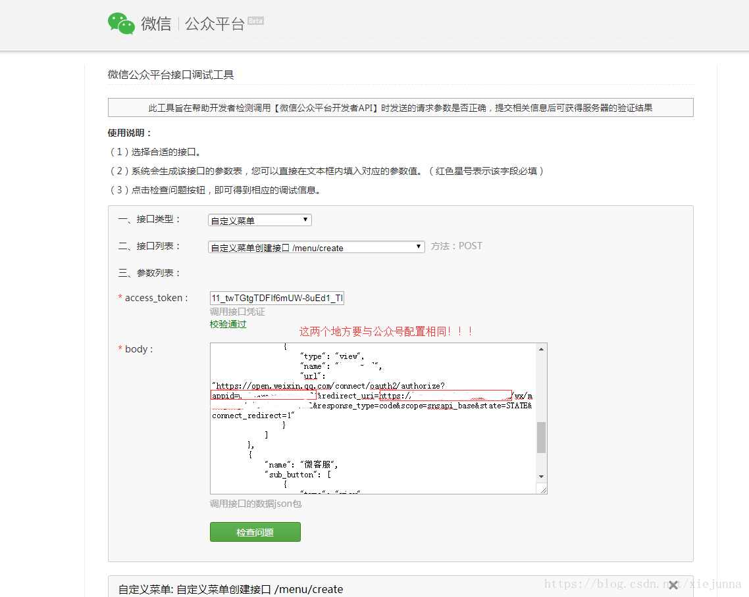Click the WeChat green chat-bubble logo
Image resolution: width=749 pixels, height=597 pixels.
[121, 24]
